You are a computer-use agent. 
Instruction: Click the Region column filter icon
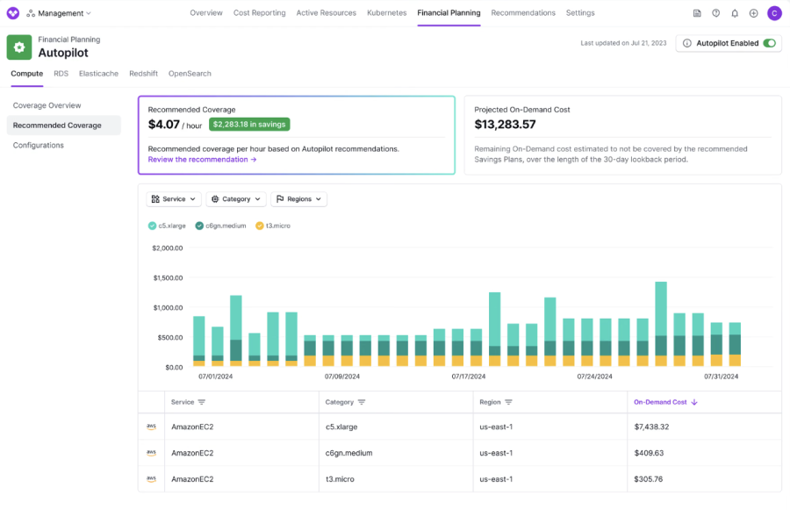point(508,402)
